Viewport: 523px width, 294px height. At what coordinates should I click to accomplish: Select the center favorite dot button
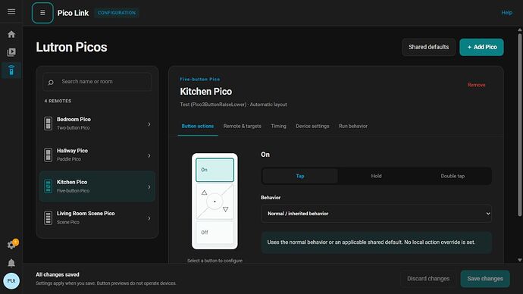215,202
